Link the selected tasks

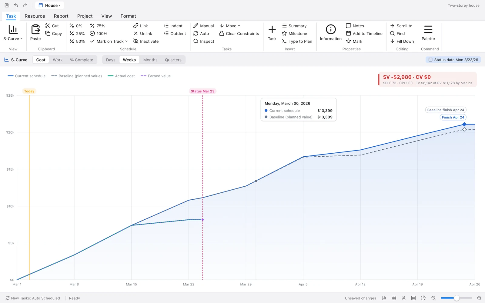[141, 26]
